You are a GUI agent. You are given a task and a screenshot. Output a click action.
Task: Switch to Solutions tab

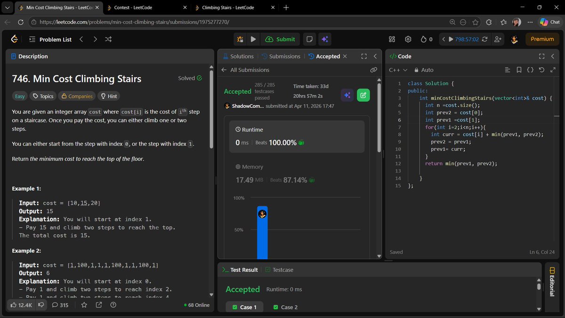coord(238,56)
